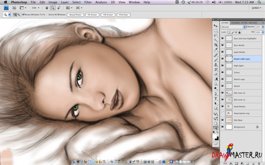Hide the pupil details layer
This screenshot has height=165, width=265.
[x=223, y=52]
